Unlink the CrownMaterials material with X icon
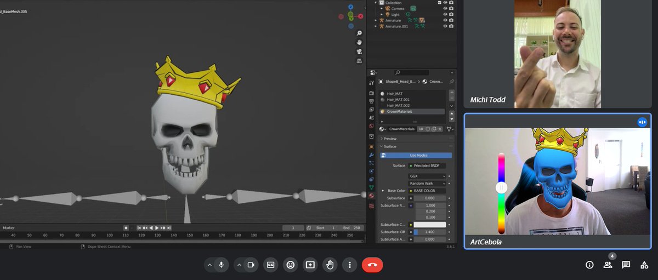Image resolution: width=658 pixels, height=280 pixels. pos(440,129)
